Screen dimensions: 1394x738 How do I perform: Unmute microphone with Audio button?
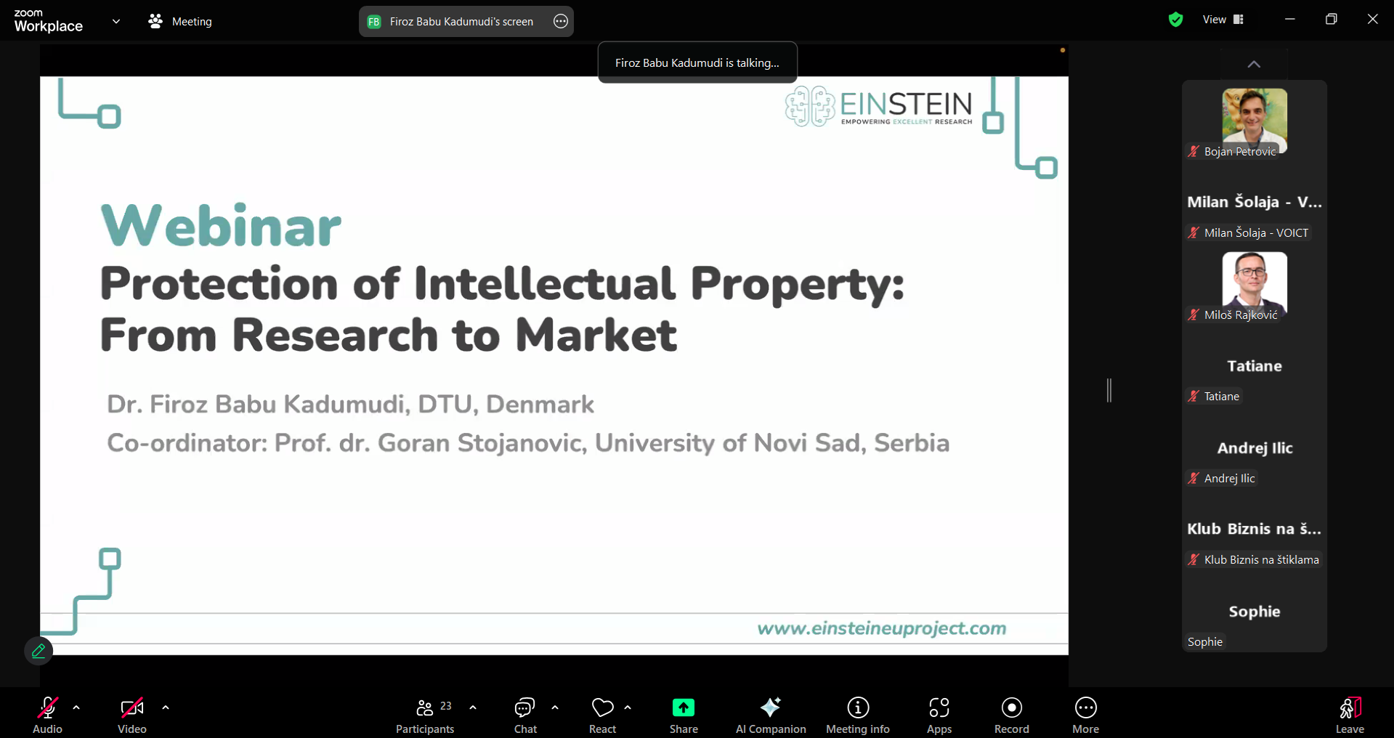[48, 715]
